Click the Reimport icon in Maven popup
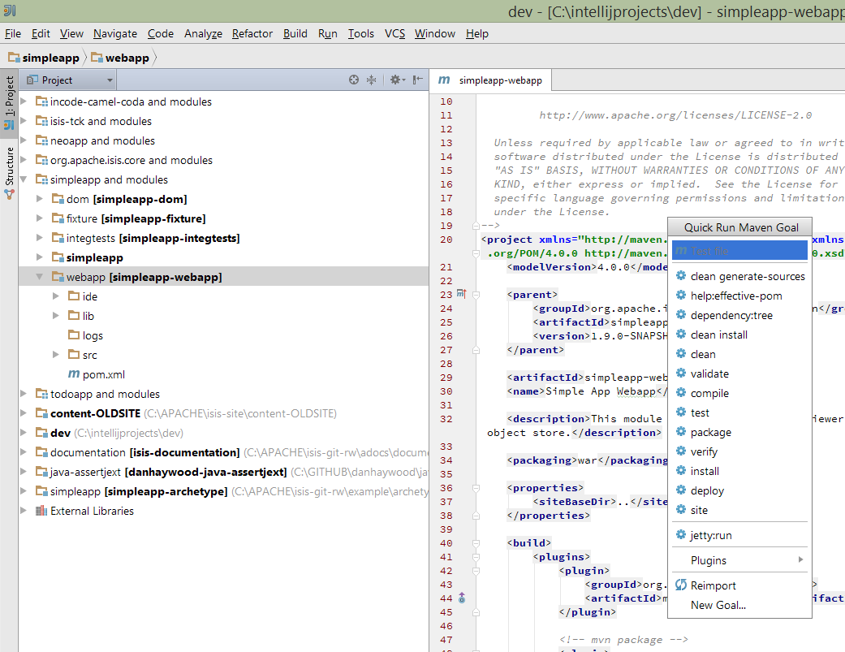Image resolution: width=845 pixels, height=652 pixels. pos(681,585)
